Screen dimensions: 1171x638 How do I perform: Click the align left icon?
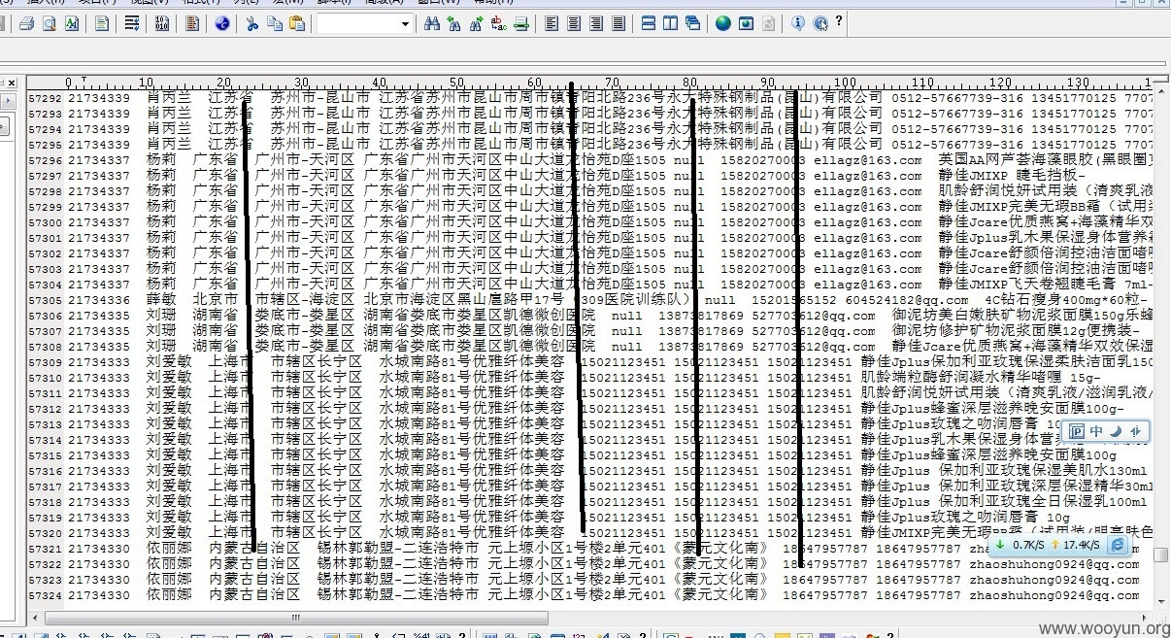click(x=551, y=23)
